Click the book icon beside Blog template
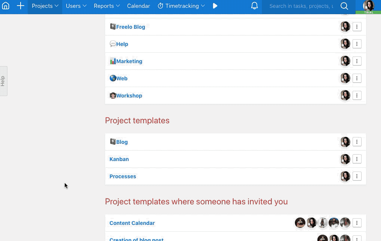This screenshot has height=241, width=381. click(x=113, y=142)
